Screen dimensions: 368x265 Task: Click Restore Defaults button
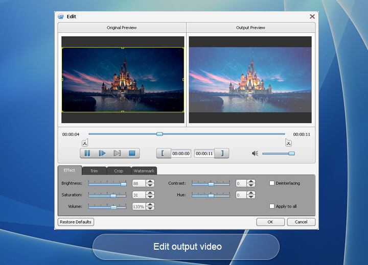76,222
